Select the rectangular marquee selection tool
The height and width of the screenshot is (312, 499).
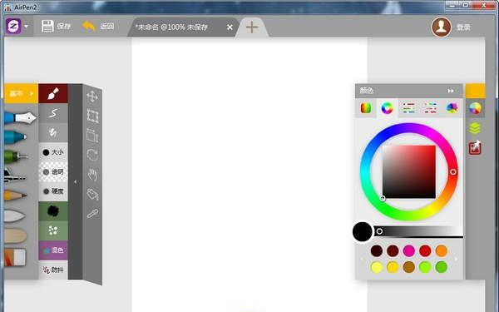92,116
